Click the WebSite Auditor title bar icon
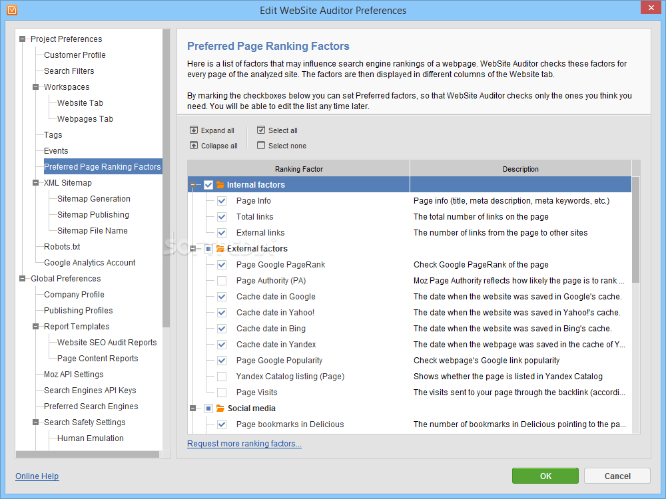 (11, 10)
